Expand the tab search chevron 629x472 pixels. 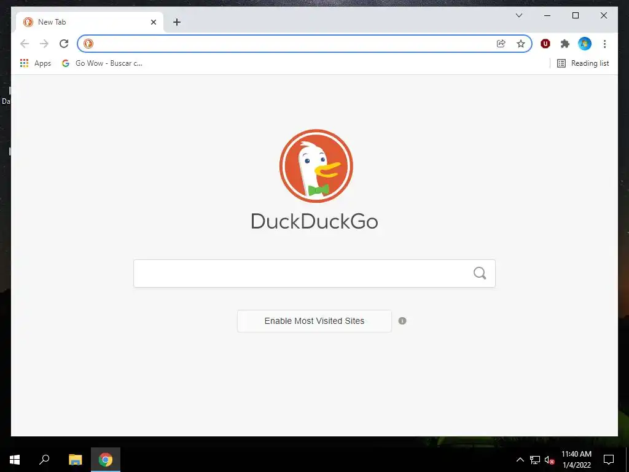518,15
